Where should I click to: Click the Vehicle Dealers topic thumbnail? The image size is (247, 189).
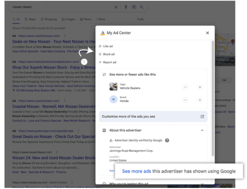[114, 87]
